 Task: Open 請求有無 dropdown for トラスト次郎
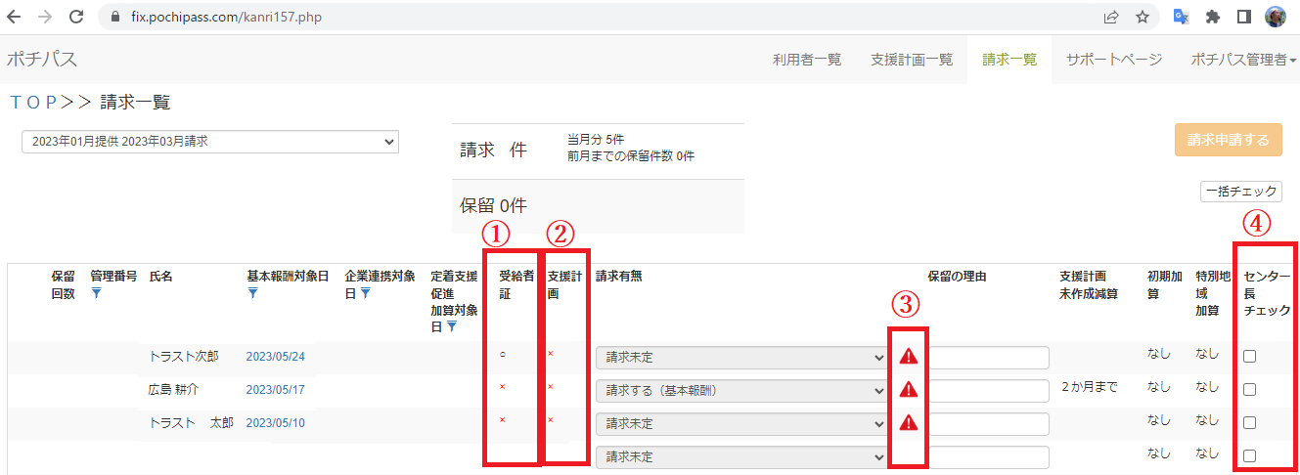point(741,358)
